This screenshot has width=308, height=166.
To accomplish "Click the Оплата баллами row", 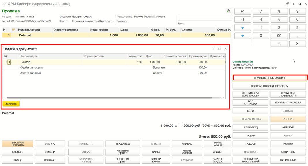I will tap(114, 73).
